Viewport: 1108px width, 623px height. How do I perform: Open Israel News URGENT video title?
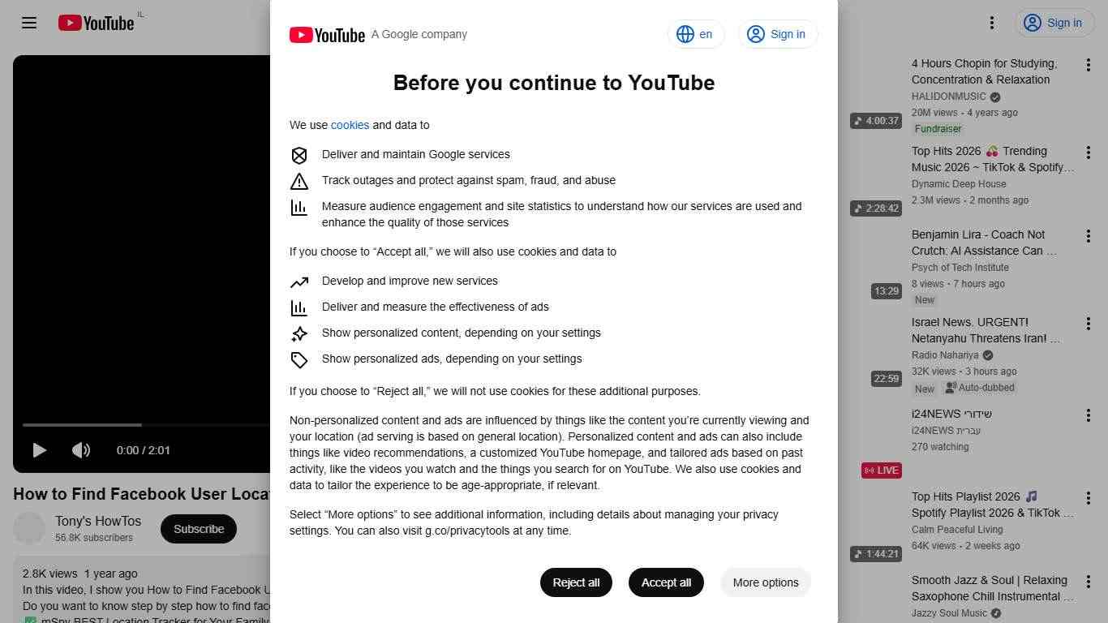coord(986,330)
